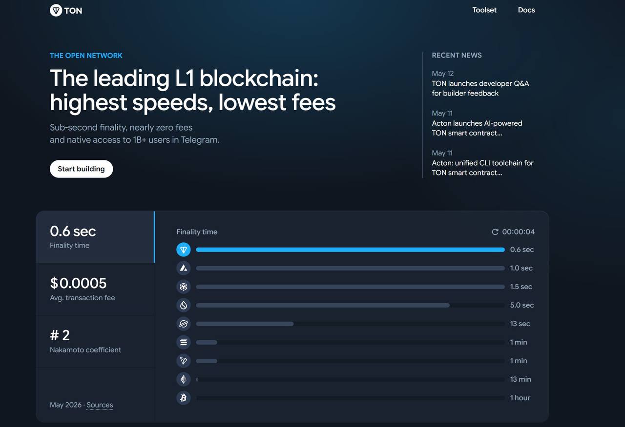Click the progress bar in the 13 sec row
This screenshot has width=625, height=427.
tap(350, 324)
